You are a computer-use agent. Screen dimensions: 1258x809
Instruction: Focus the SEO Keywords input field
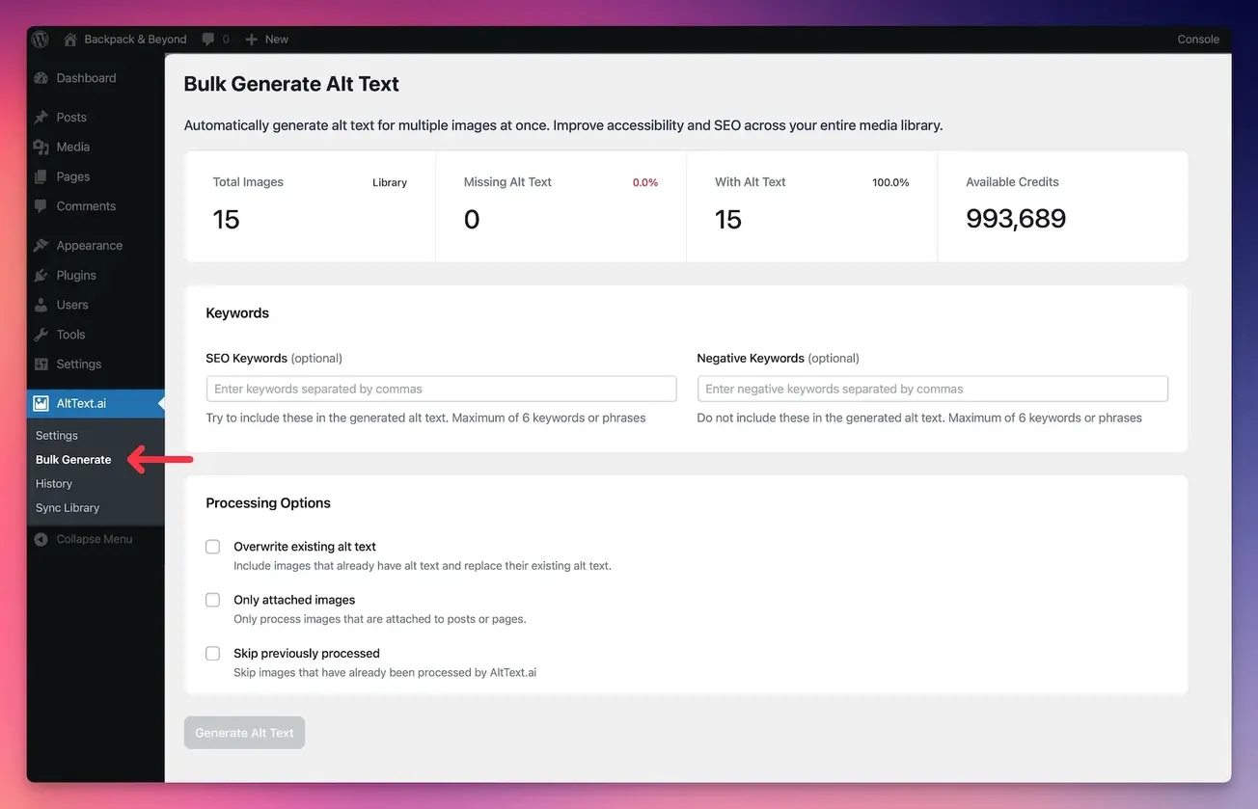(441, 389)
